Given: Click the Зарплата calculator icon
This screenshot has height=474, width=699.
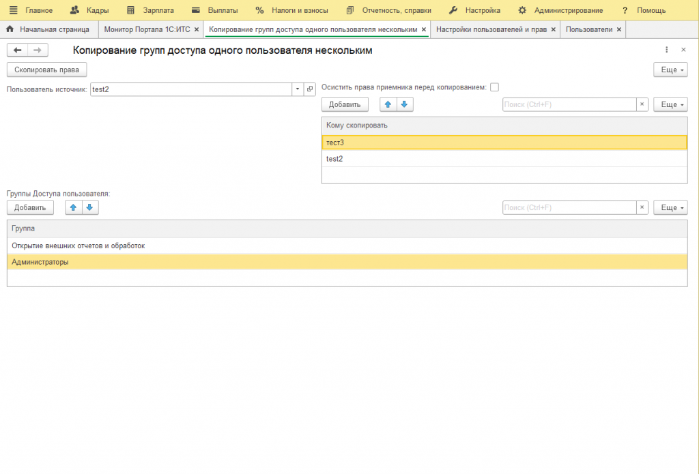Looking at the screenshot, I should 130,10.
